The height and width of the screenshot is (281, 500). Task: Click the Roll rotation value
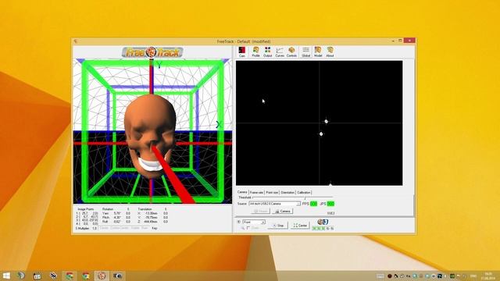[x=117, y=222]
